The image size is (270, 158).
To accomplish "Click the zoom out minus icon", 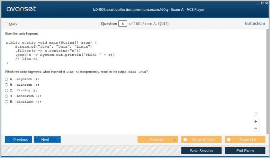I will [256, 128].
